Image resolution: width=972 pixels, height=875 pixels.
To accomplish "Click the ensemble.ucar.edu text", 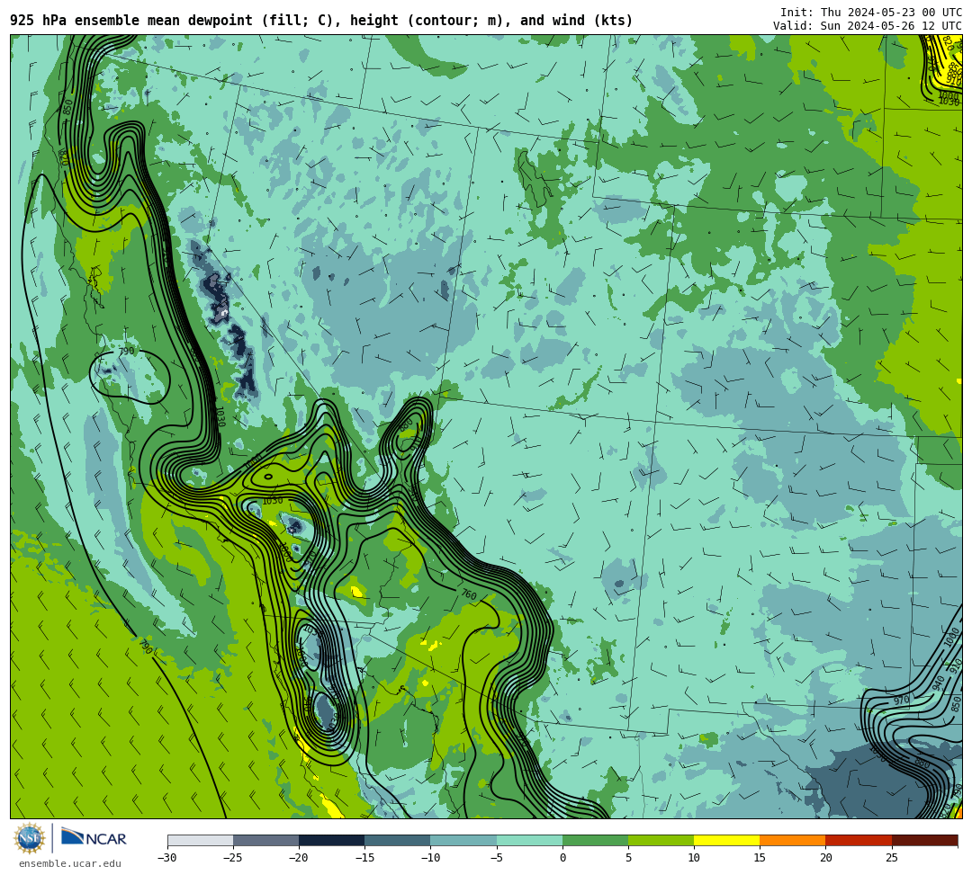I will pos(69,863).
